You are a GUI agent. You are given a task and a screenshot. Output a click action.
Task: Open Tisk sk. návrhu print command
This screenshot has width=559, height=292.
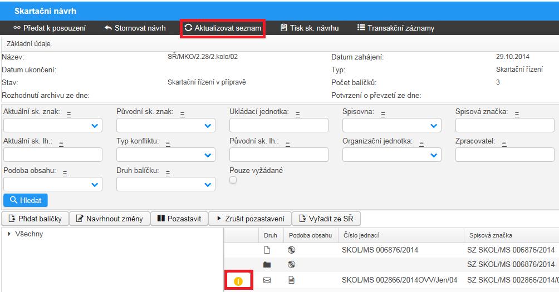click(x=310, y=28)
